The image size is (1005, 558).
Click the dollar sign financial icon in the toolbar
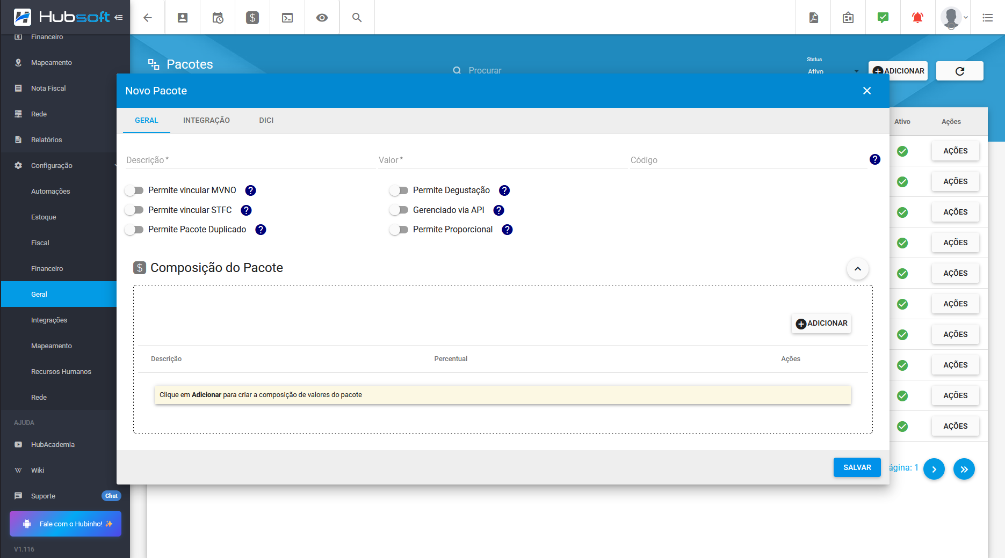tap(252, 17)
